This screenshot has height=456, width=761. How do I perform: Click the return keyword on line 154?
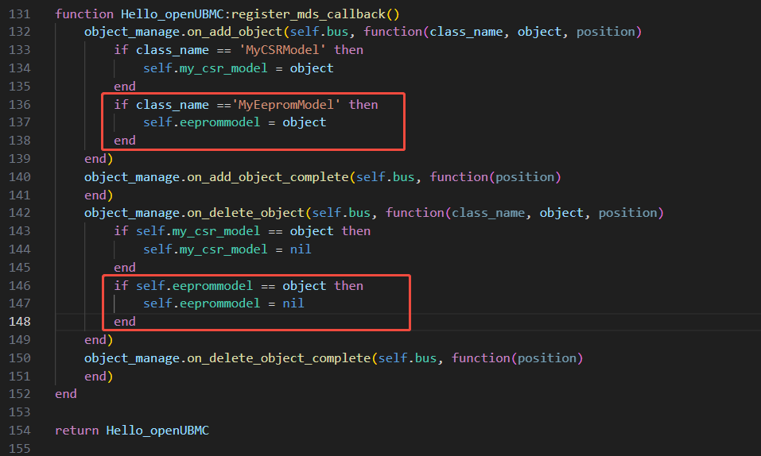tap(77, 431)
